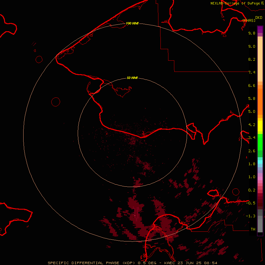Click the KAEC station identifier in caption

[x=170, y=263]
